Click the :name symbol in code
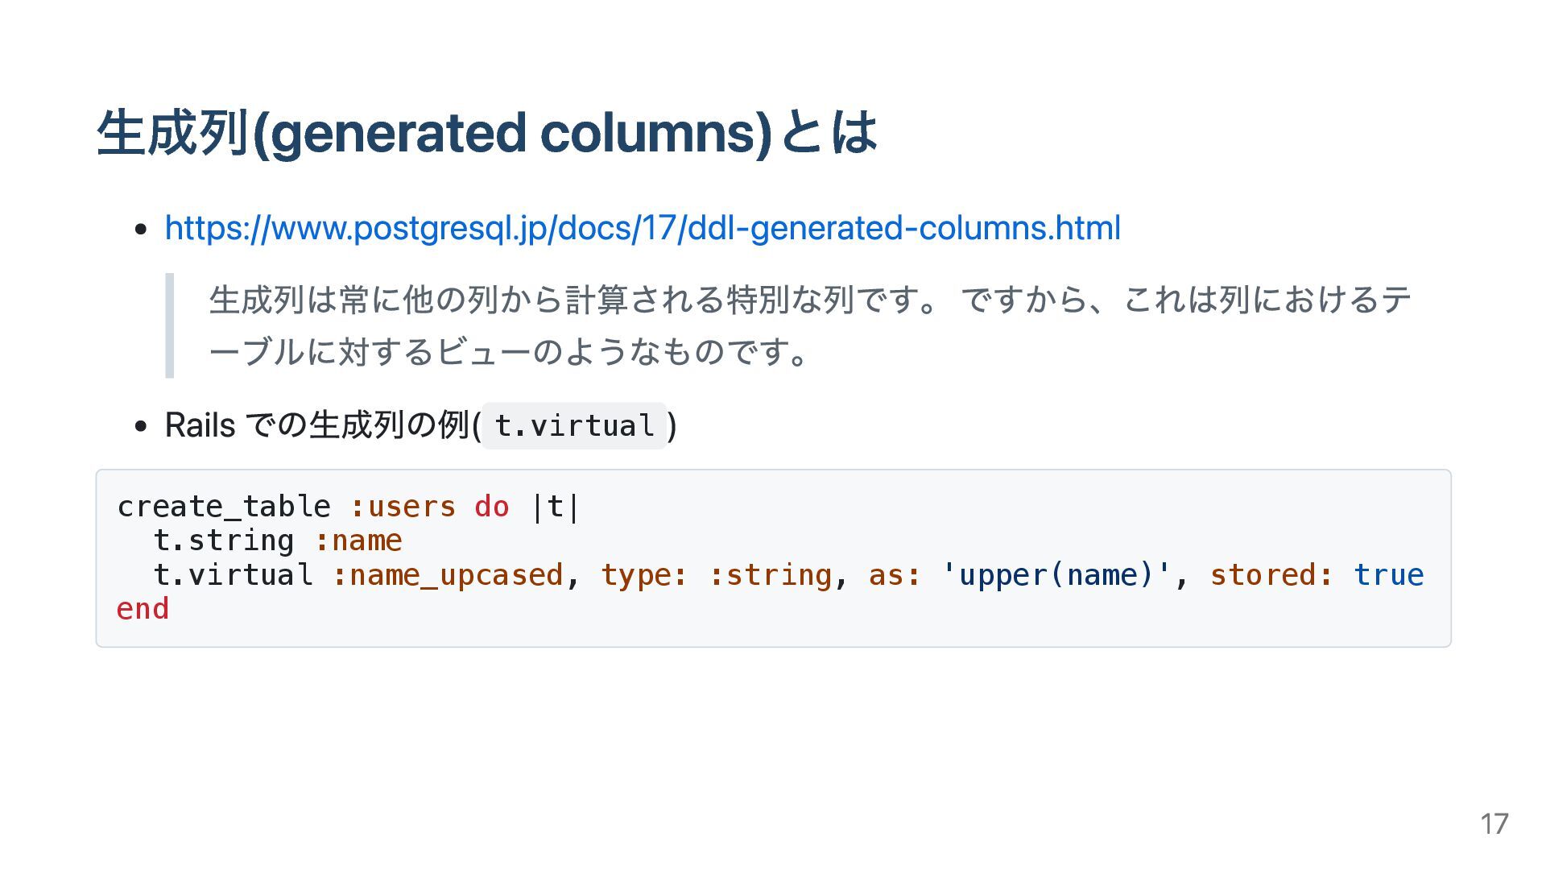 pos(358,541)
